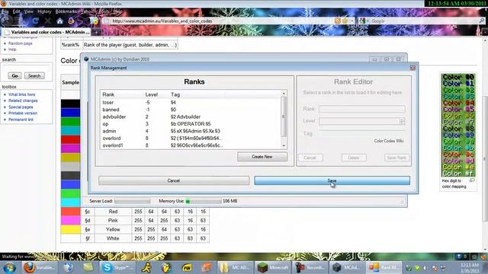
Task: Open the File menu in Firefox
Action: pos(5,11)
